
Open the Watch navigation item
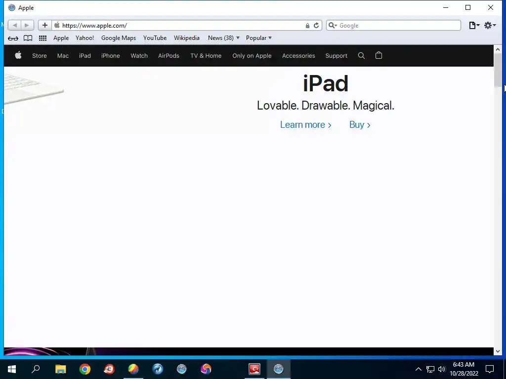(139, 56)
